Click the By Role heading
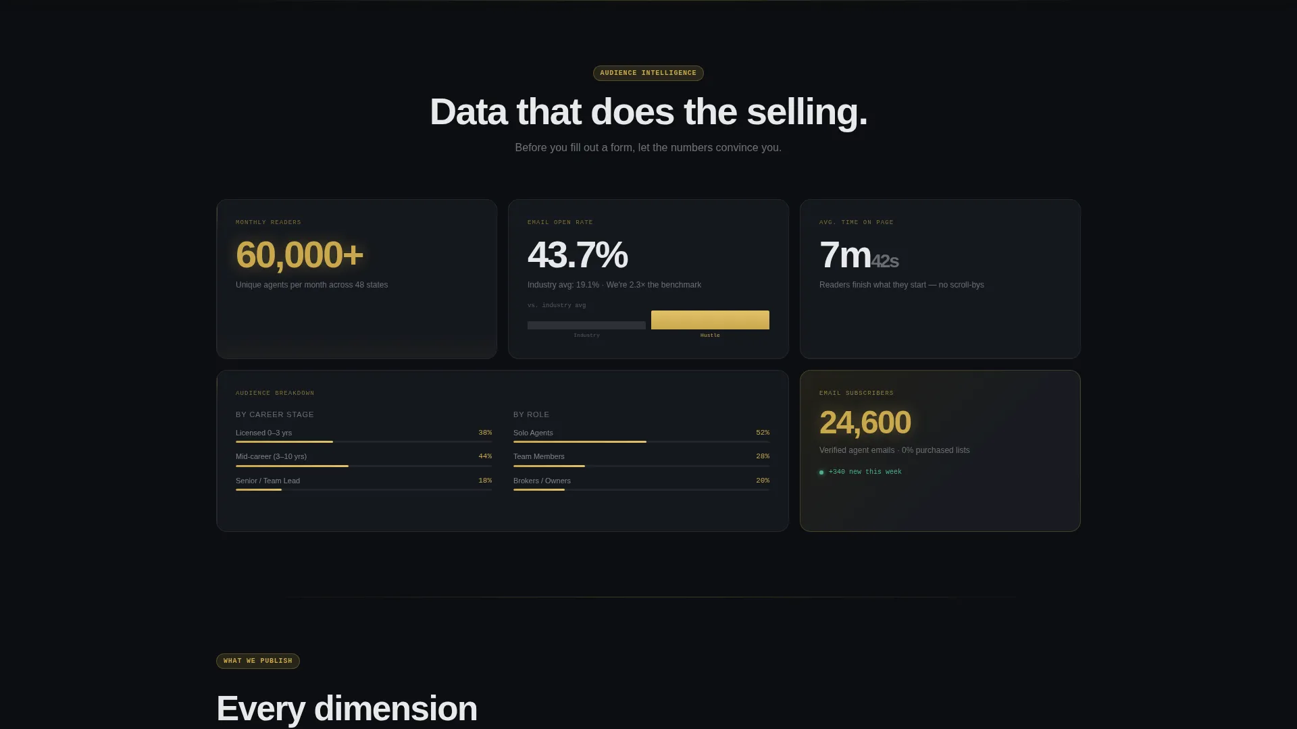The image size is (1297, 729). [531, 414]
